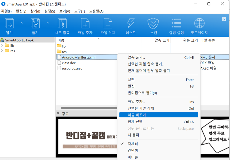Viewport: 230px width, 160px height.
Task: Select checked 자세히 view option
Action: [159, 144]
